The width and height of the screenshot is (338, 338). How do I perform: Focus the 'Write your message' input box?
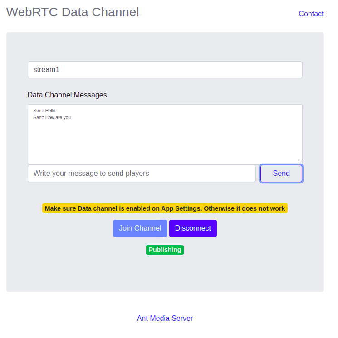142,174
